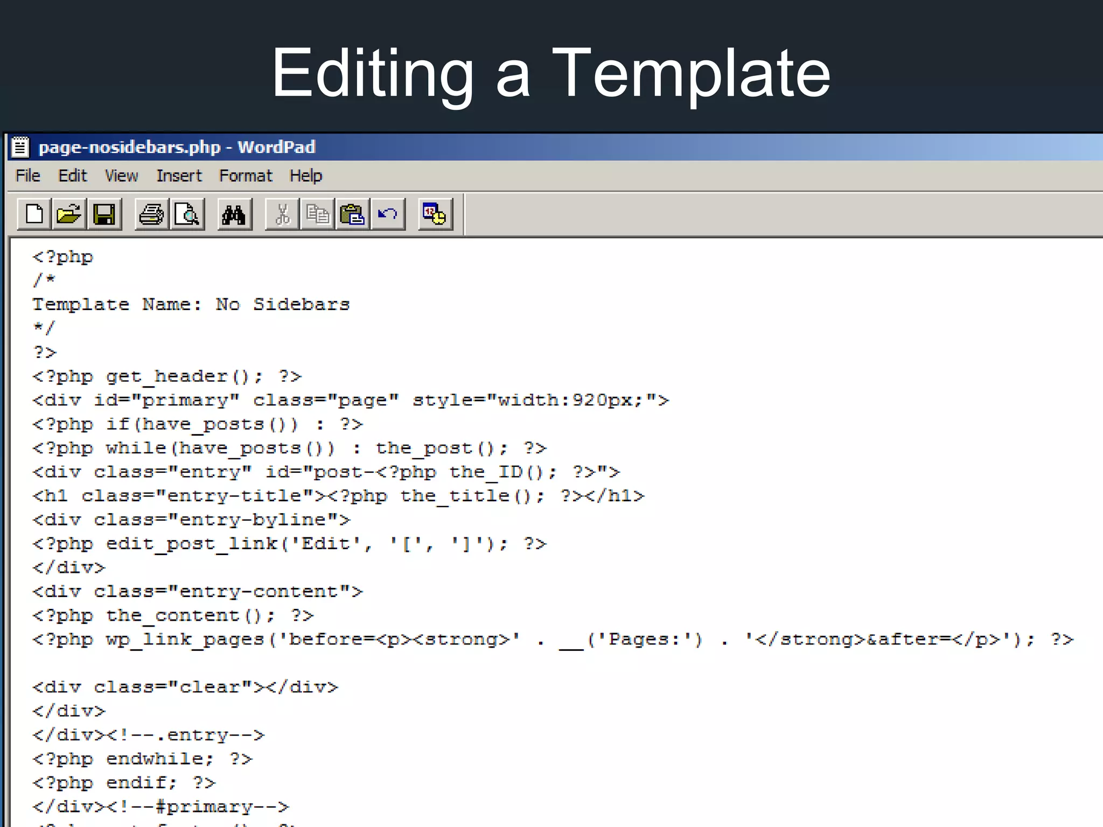Click the Open folder toolbar icon
The width and height of the screenshot is (1103, 827).
coord(69,214)
